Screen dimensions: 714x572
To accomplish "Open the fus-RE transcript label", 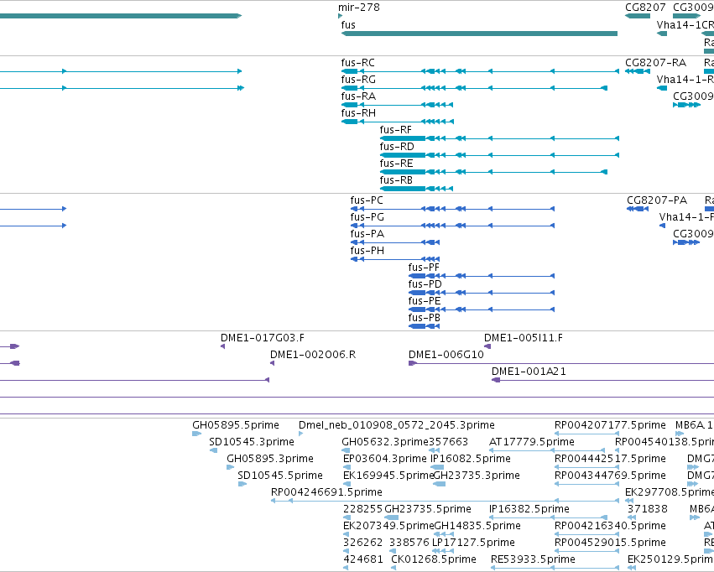I will (x=397, y=164).
